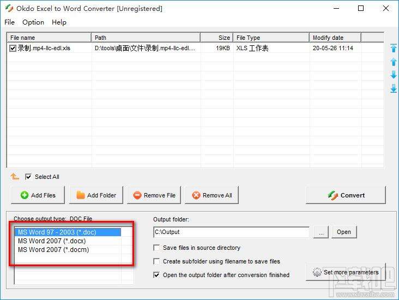The image size is (399, 300).
Task: Click the C:\Output folder path field
Action: point(231,232)
